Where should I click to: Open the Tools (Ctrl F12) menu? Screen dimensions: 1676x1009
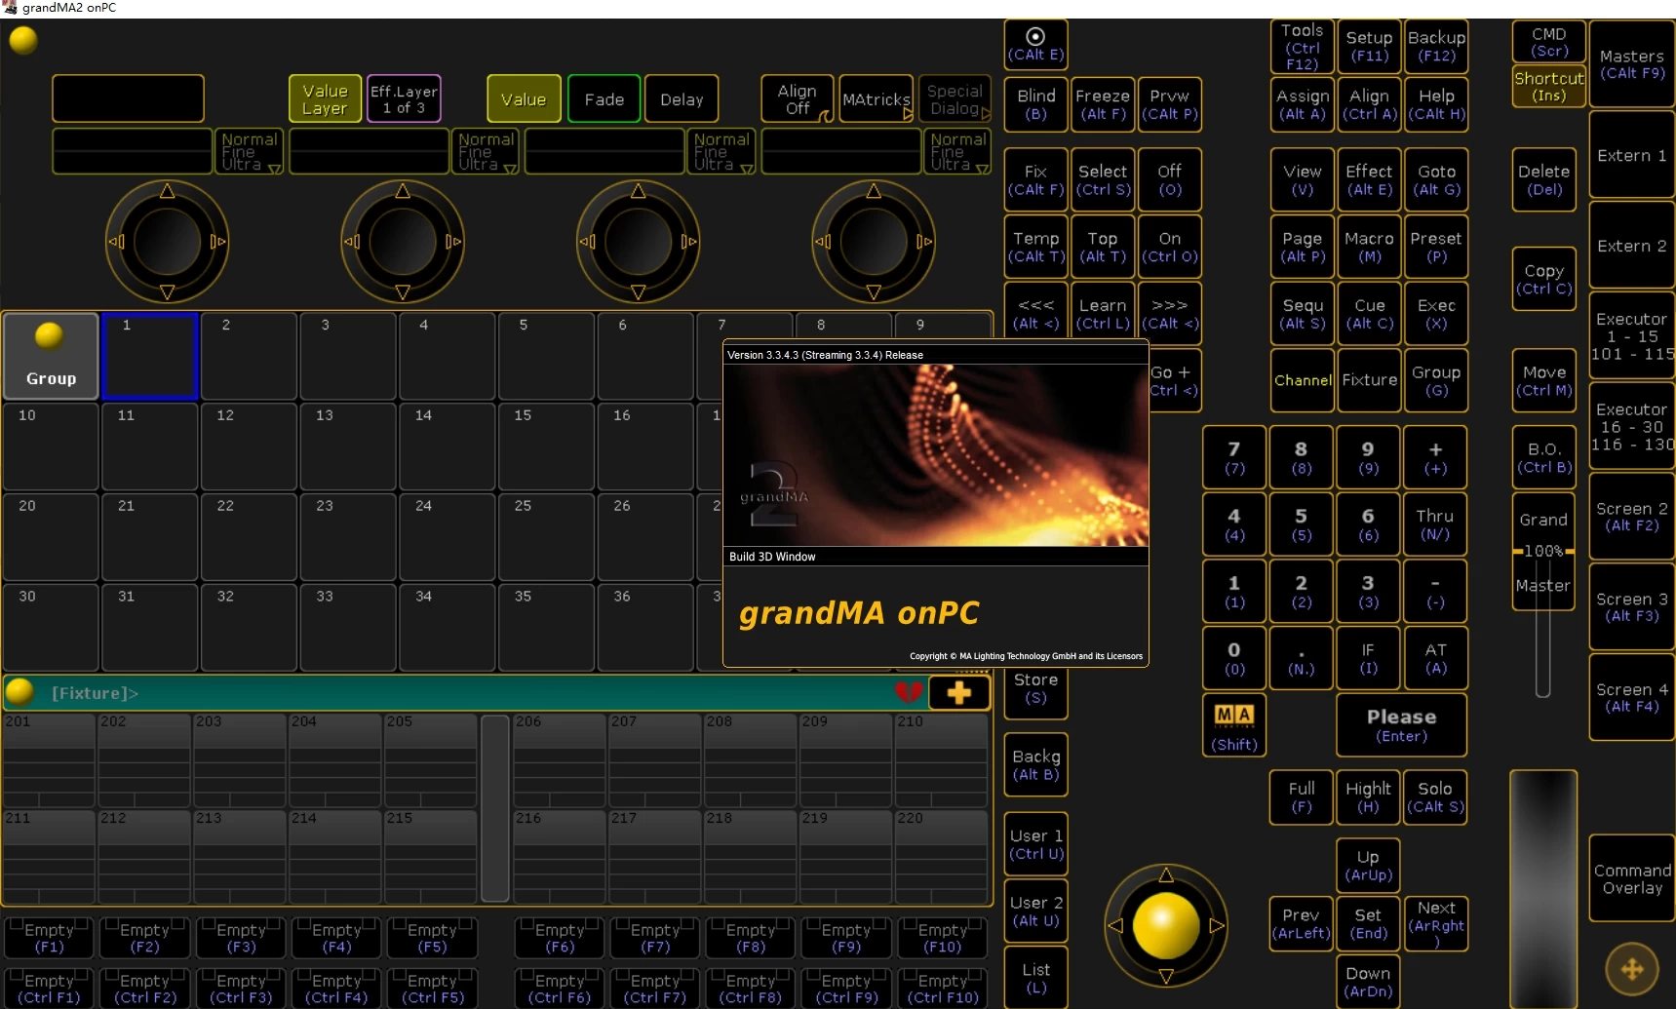tap(1302, 47)
